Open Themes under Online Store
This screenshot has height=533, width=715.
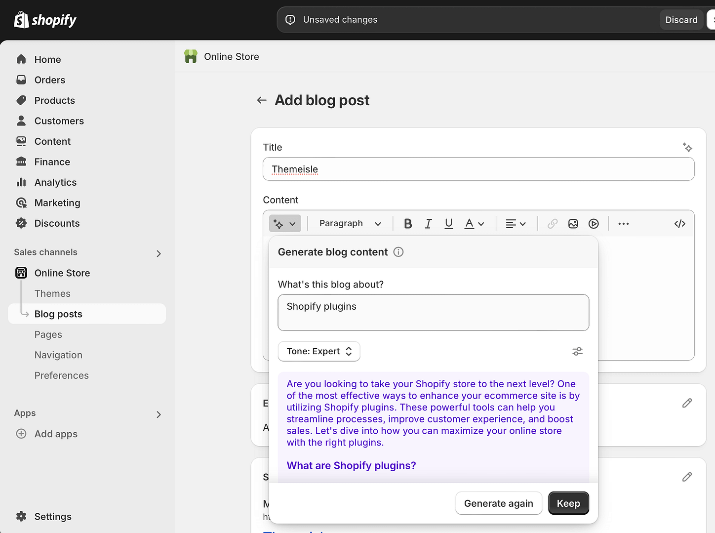point(52,293)
